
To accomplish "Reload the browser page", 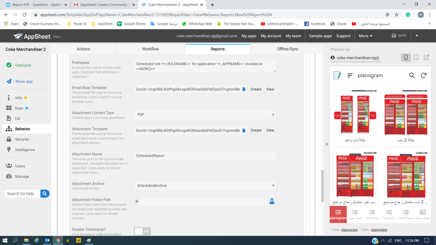I will pyautogui.click(x=24, y=15).
